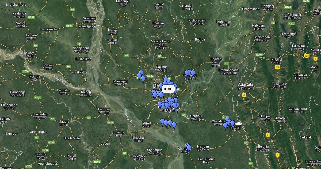Click the ICMH marker label box
The height and width of the screenshot is (169, 321).
coord(169,89)
